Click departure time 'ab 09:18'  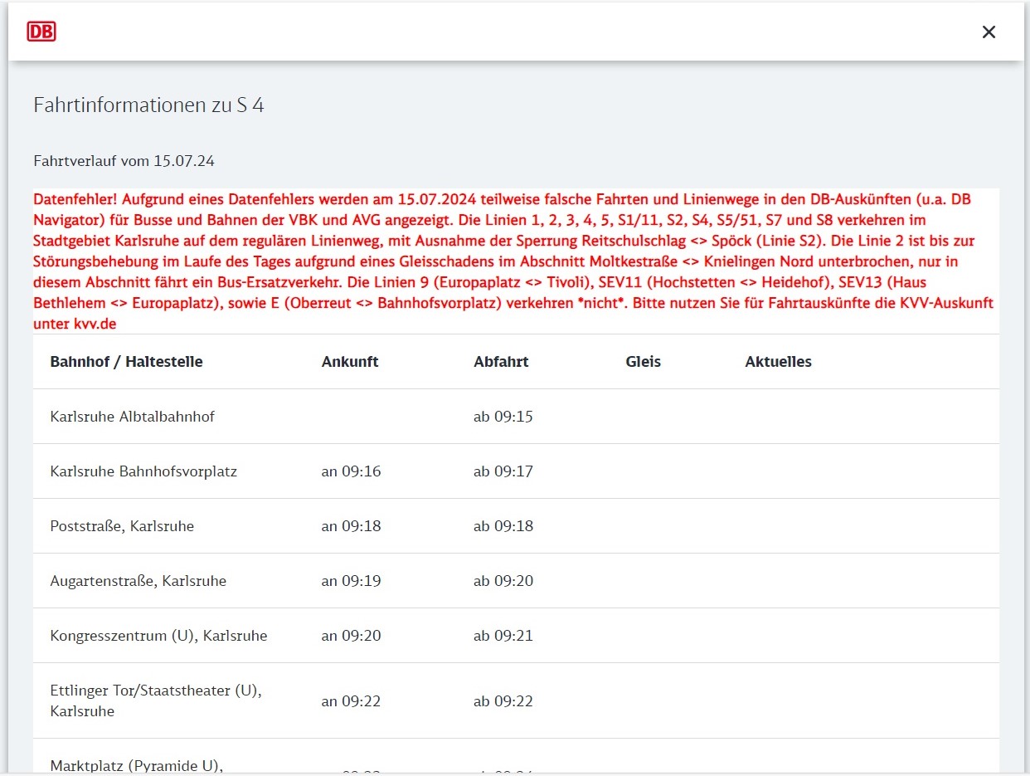(503, 526)
